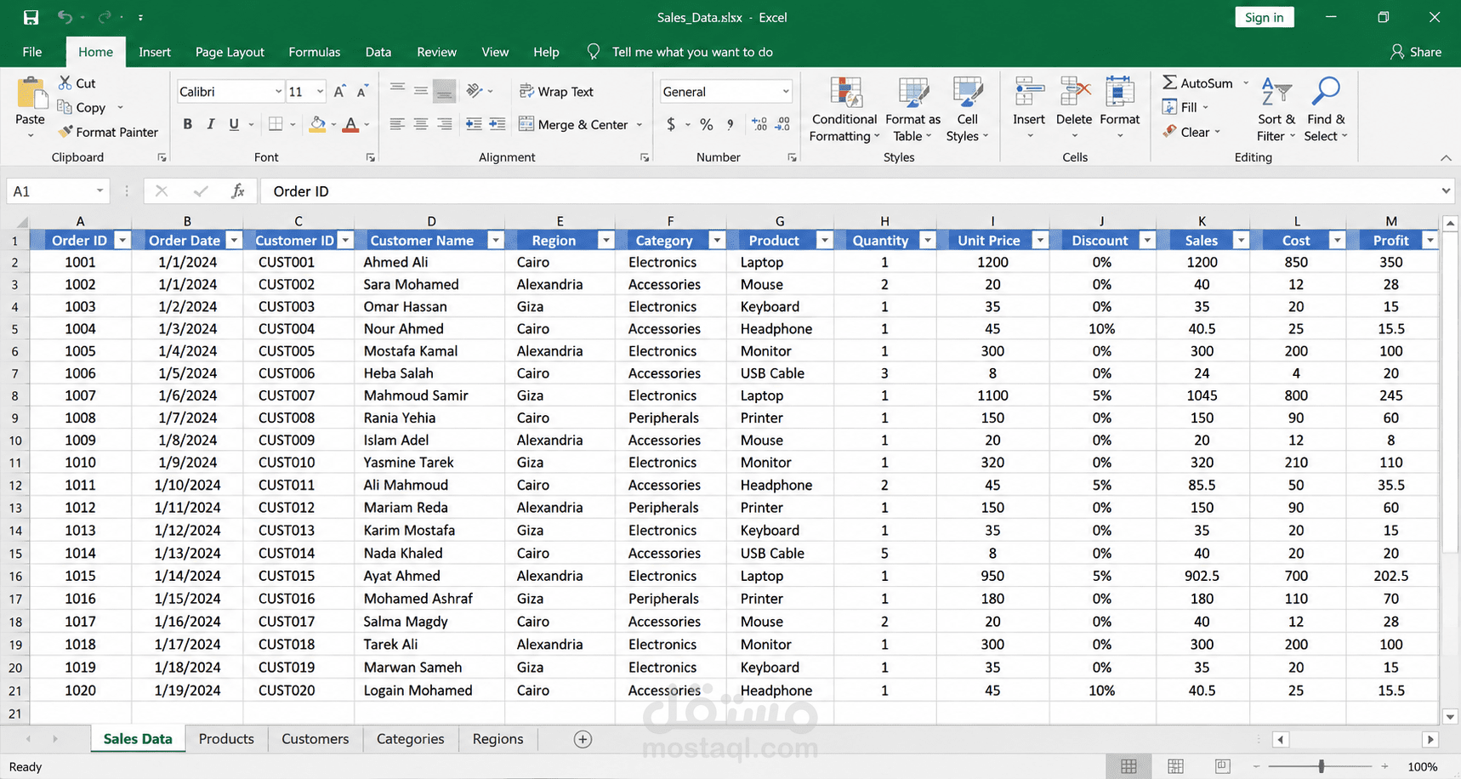1461x779 pixels.
Task: Click the Orientation angled text icon
Action: click(x=475, y=90)
